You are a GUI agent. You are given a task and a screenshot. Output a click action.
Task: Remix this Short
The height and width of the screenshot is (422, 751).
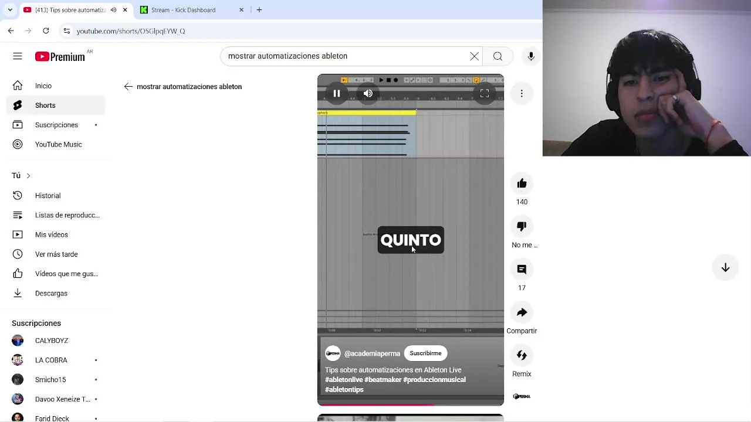522,355
